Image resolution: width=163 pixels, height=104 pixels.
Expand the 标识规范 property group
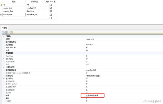(3, 59)
